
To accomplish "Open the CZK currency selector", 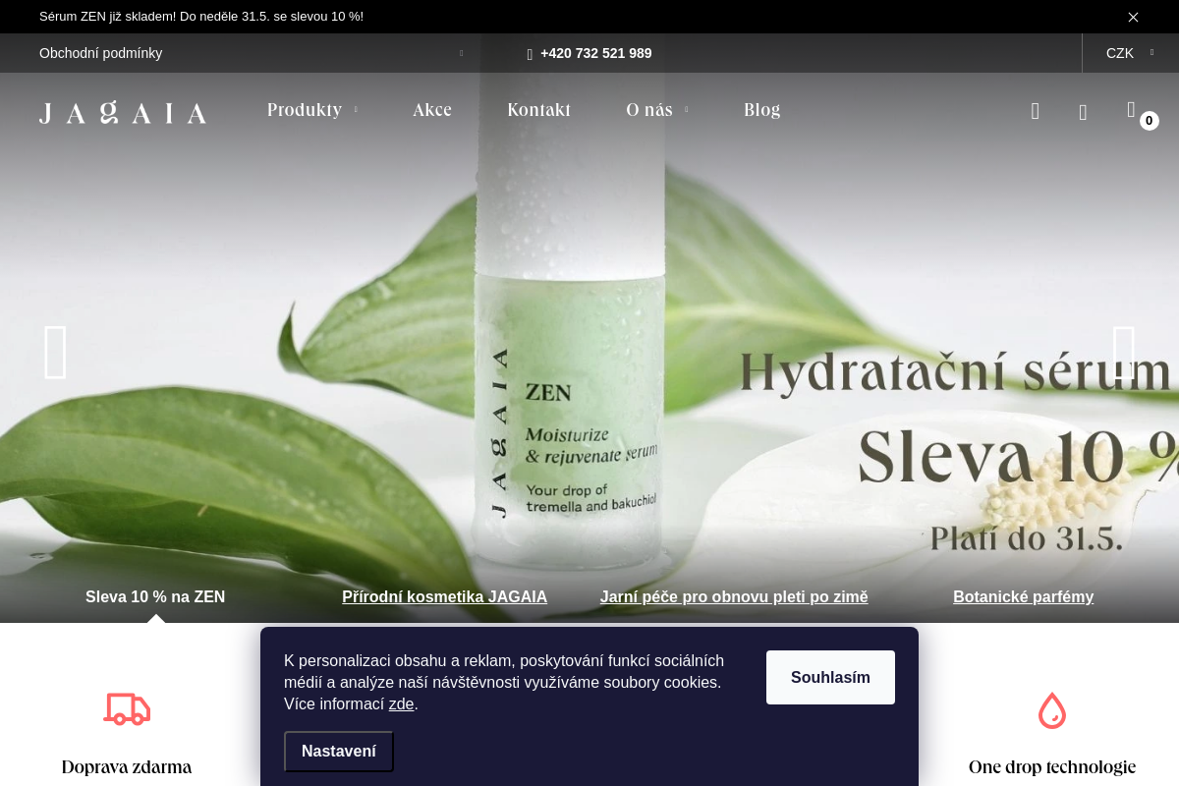I will pos(1130,53).
